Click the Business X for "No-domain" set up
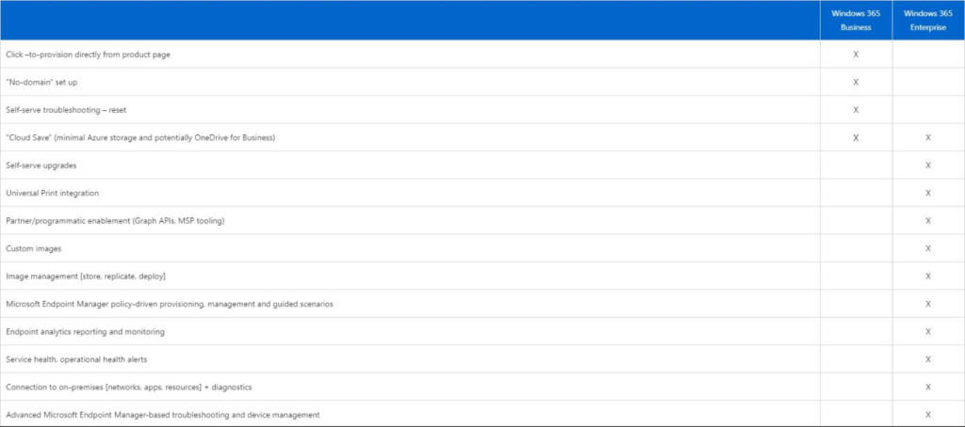The width and height of the screenshot is (965, 427). pos(856,82)
